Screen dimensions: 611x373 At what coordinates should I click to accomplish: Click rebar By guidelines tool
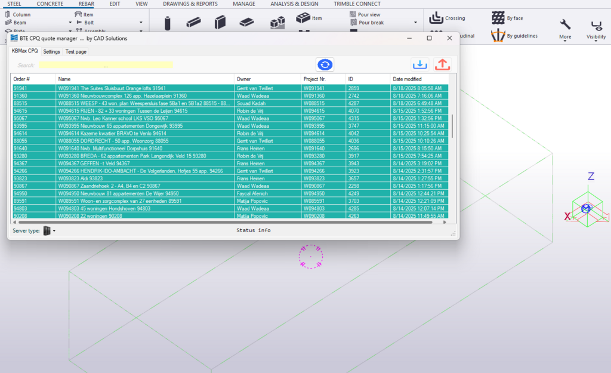click(x=514, y=36)
